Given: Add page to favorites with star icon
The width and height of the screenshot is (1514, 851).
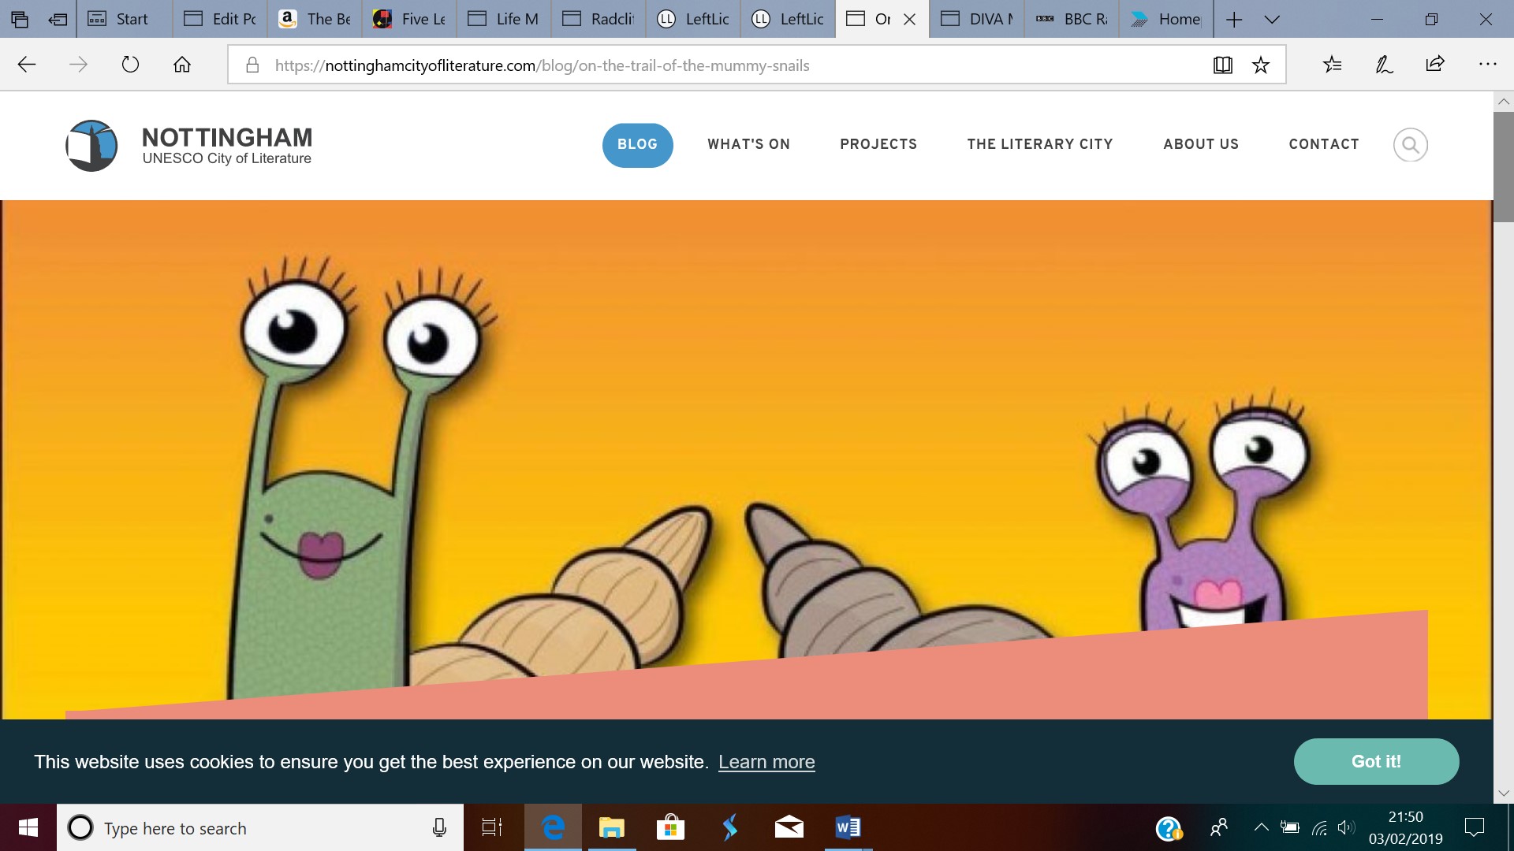Looking at the screenshot, I should 1261,65.
